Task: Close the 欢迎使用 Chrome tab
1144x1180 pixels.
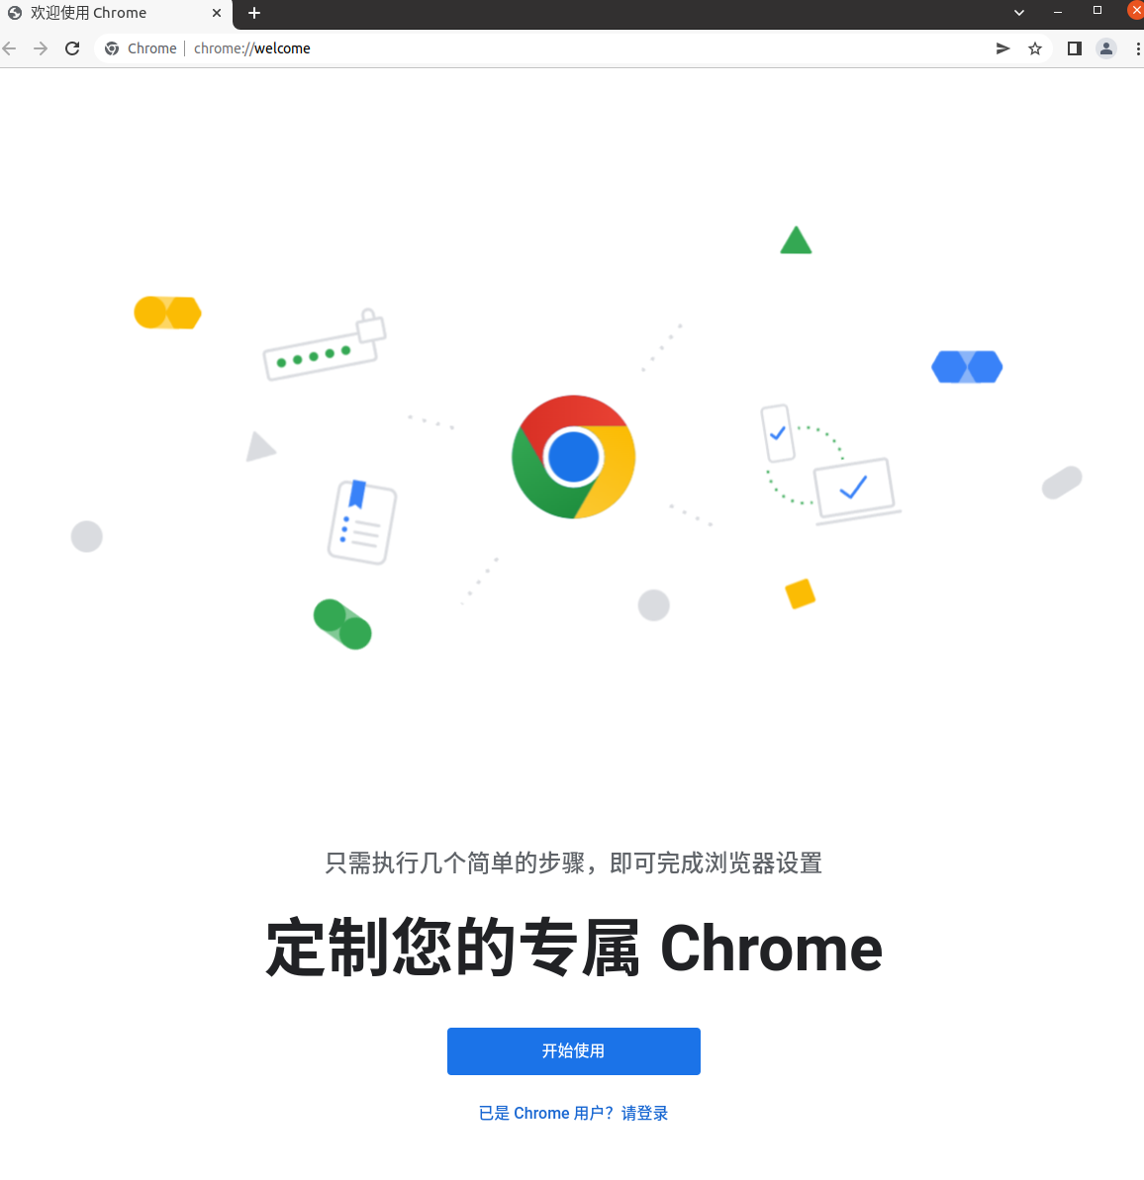Action: click(217, 13)
